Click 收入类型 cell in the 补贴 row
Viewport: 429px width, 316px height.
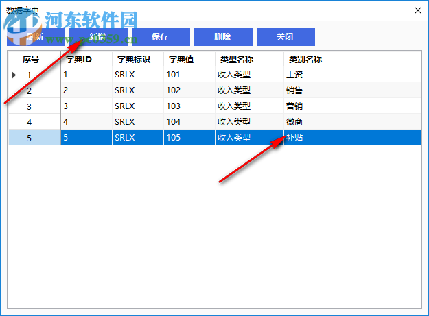pyautogui.click(x=250, y=137)
